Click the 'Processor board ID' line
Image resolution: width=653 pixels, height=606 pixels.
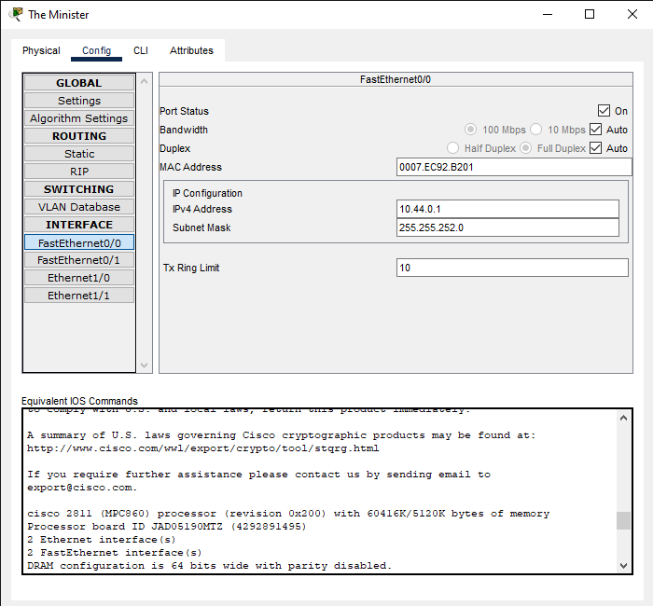[x=167, y=527]
